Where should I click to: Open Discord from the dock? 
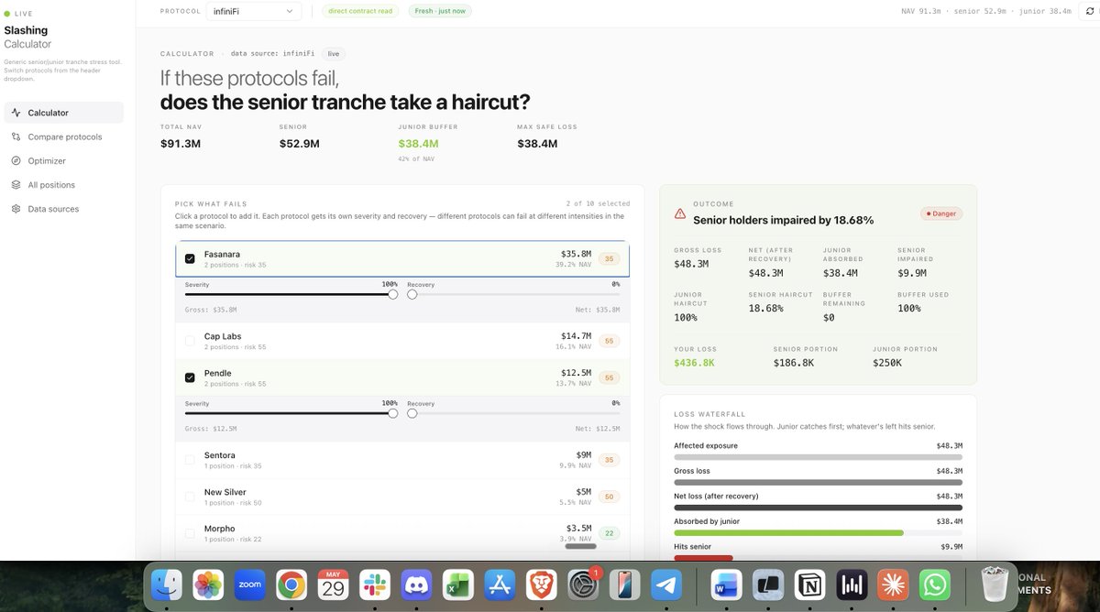416,585
